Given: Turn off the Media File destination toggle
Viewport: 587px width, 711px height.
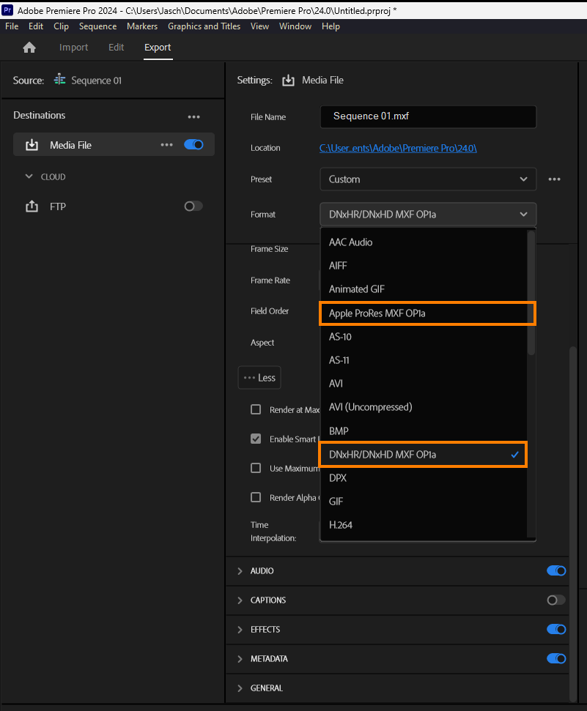Looking at the screenshot, I should [194, 145].
